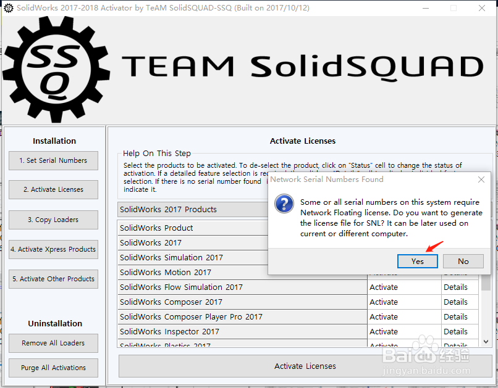Toggle Activate status for Inspector 2017
Viewport: 498px width, 388px height.
404,332
